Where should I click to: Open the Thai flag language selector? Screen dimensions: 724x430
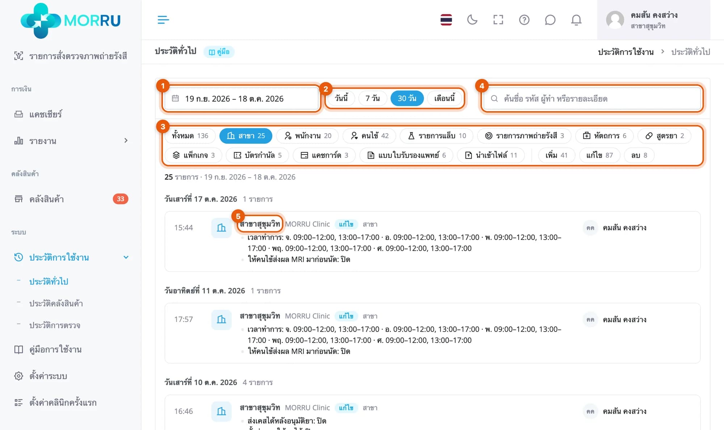pos(446,20)
